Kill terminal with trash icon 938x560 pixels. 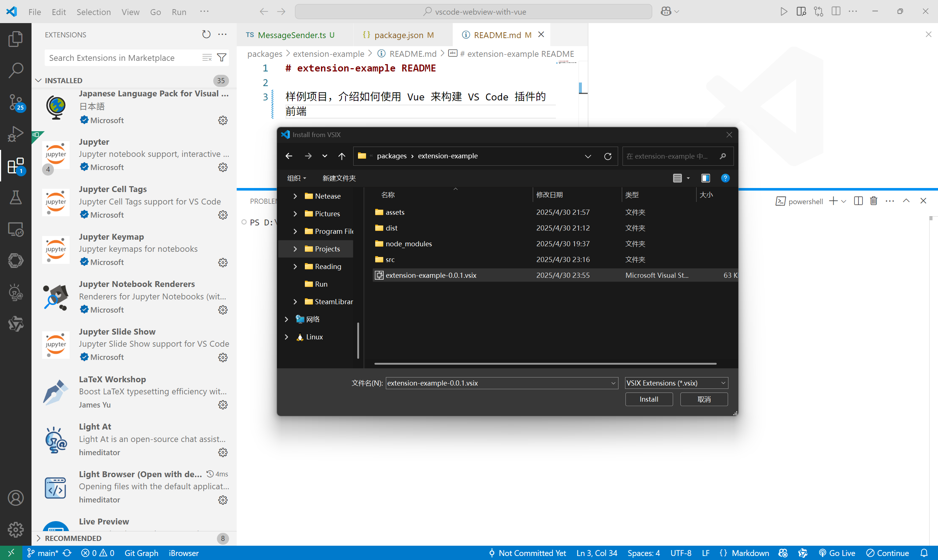(x=874, y=201)
